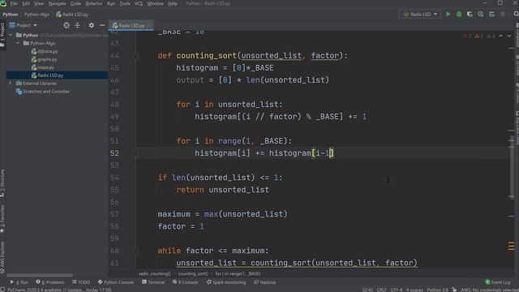Click the disabled stop button
The width and height of the screenshot is (519, 292).
503,15
